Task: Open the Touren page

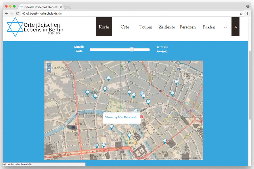Action: click(x=146, y=27)
